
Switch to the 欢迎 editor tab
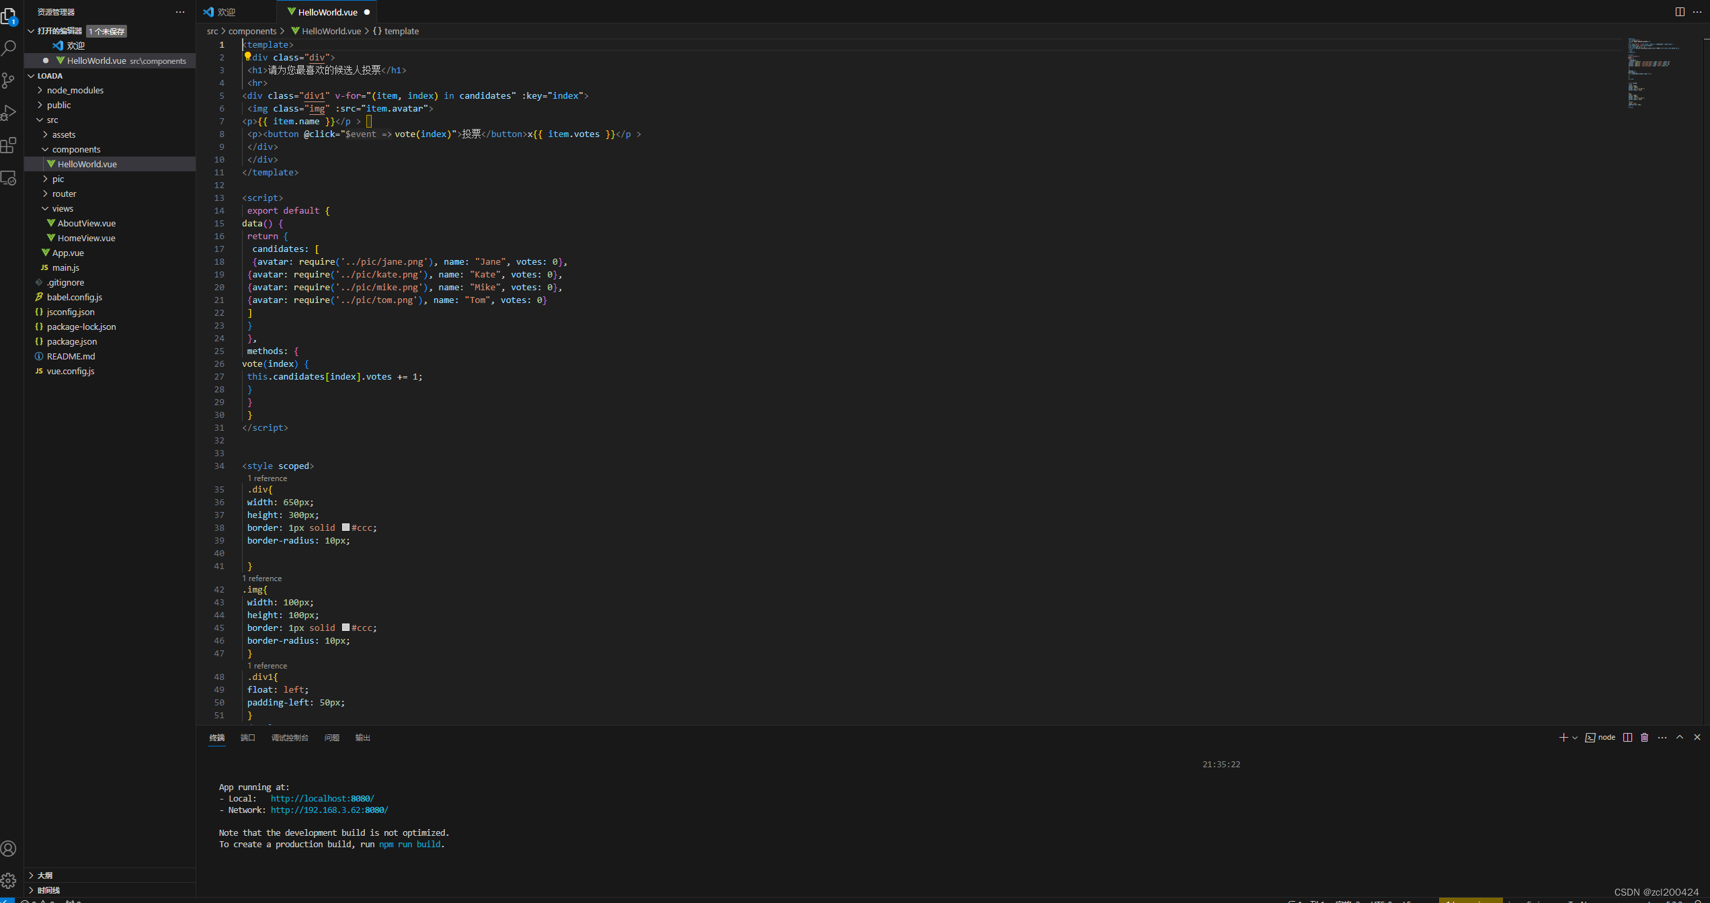227,12
